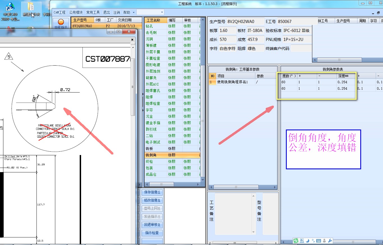The height and width of the screenshot is (245, 383).
Task: Open the empty toolbar combo box
Action: click(150, 12)
